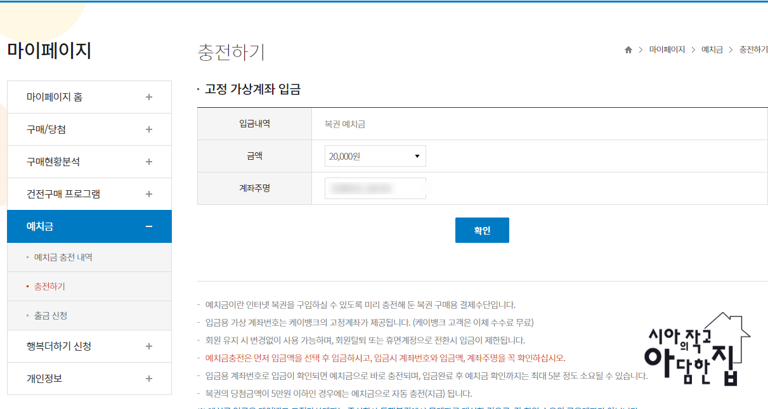Click the 충전하기 breadcrumb item
768x409 pixels.
(x=753, y=49)
